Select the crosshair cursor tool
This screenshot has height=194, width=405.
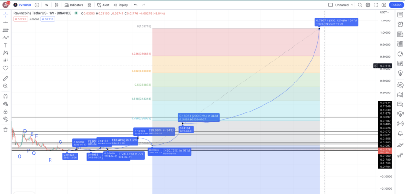5,15
